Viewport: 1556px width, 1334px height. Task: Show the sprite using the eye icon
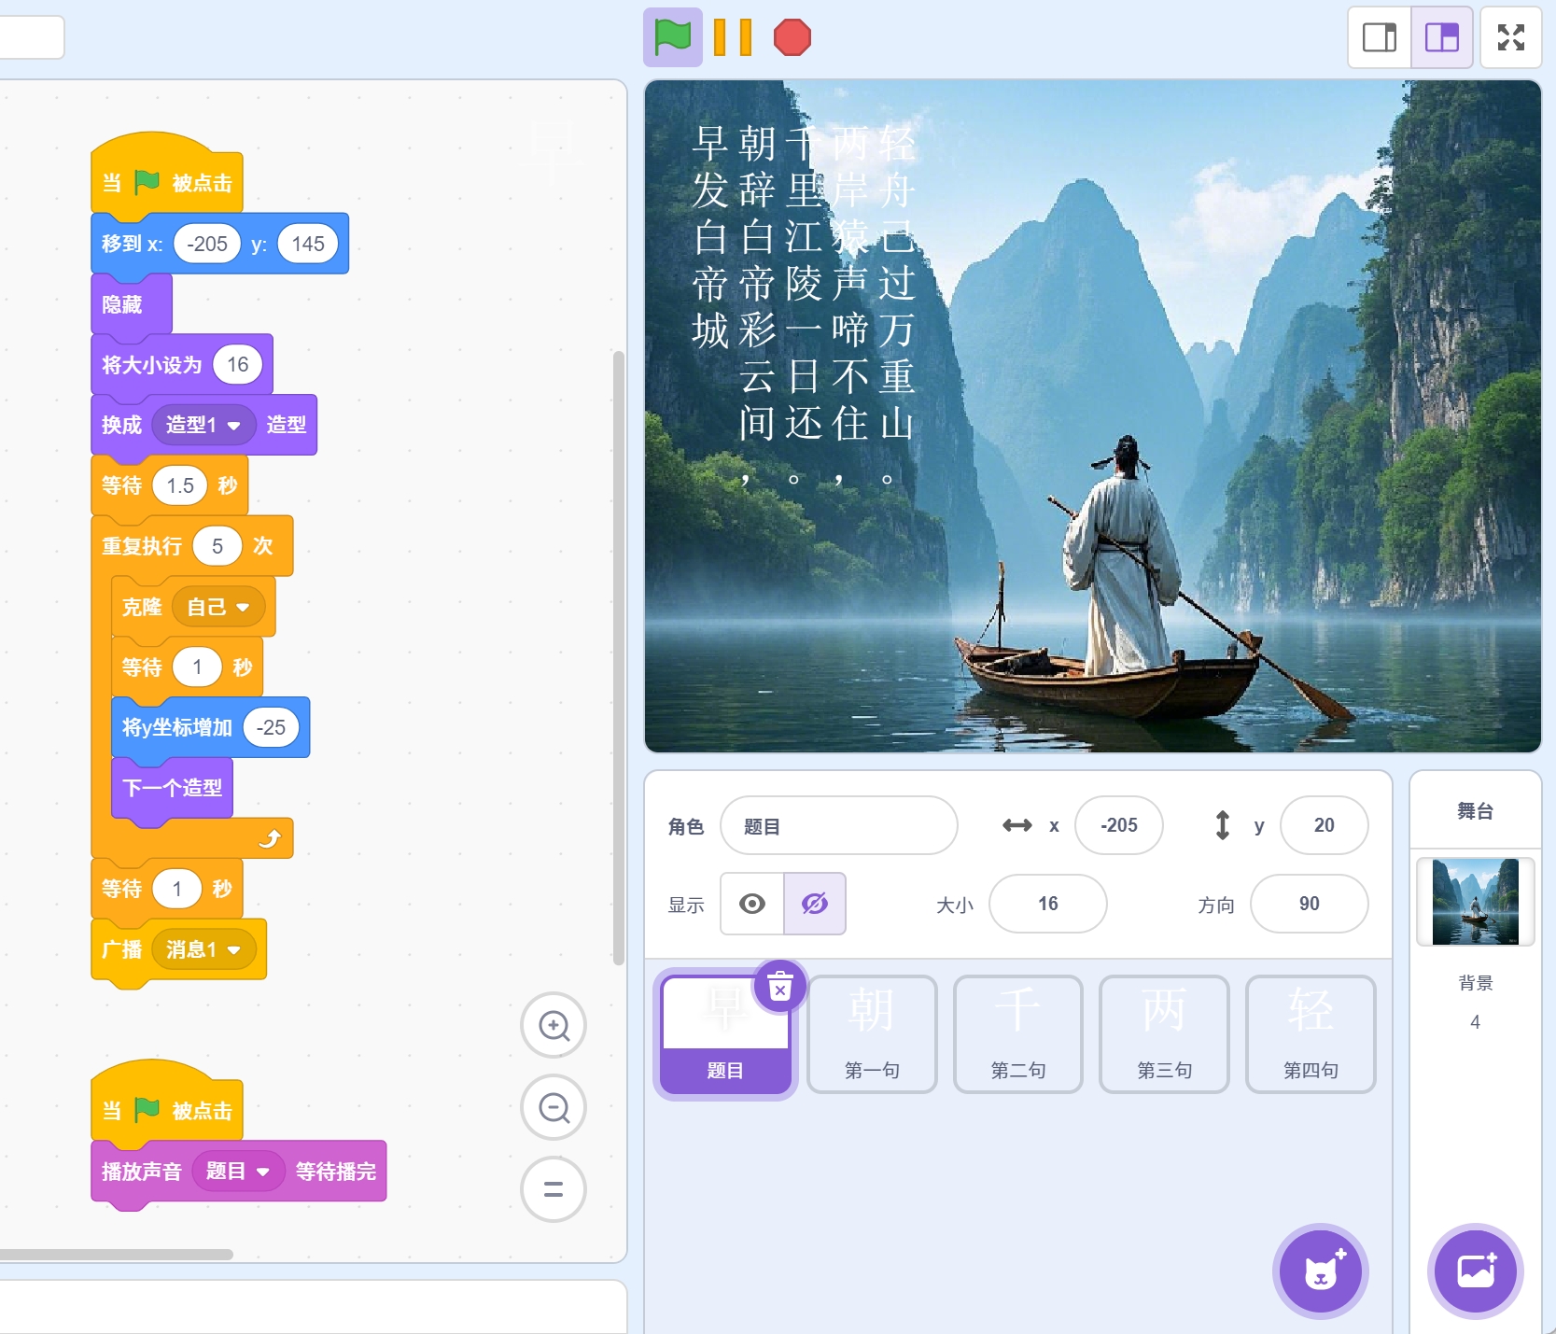(x=752, y=904)
